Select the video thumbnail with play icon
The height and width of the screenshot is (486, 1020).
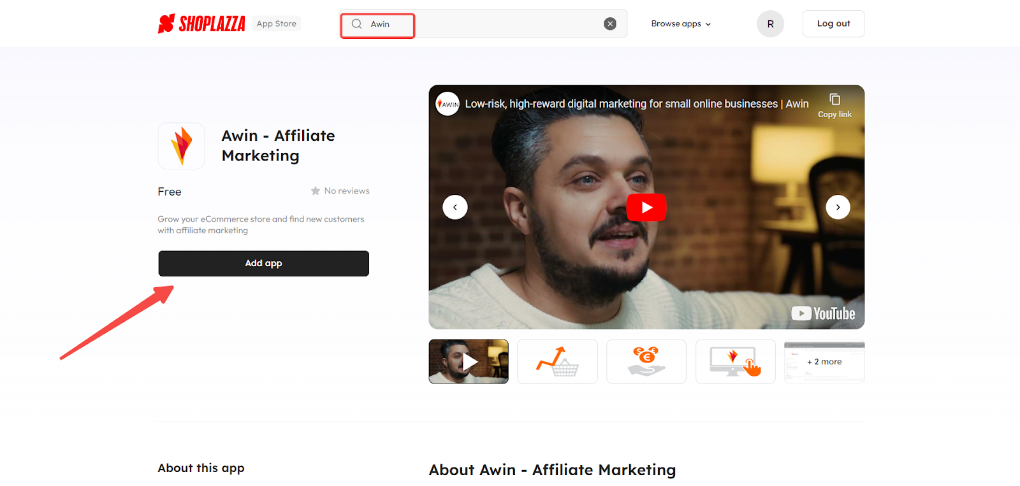point(469,361)
